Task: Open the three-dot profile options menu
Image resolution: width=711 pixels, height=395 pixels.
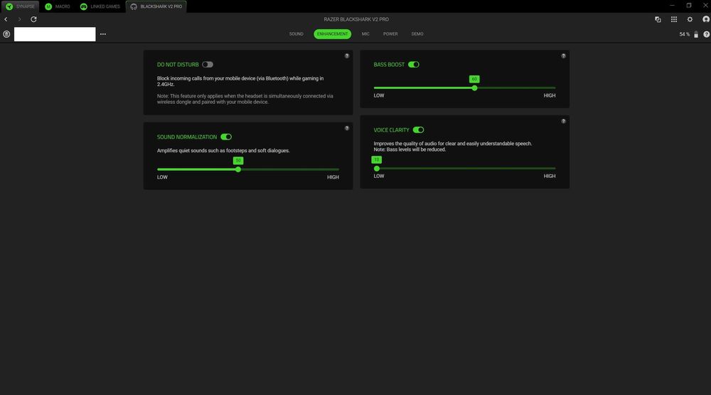Action: tap(103, 34)
